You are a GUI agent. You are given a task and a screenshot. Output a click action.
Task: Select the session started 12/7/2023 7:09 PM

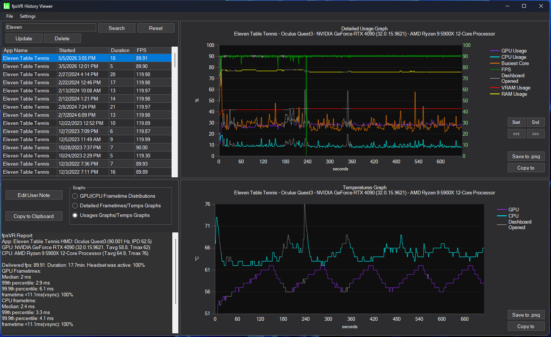(87, 131)
